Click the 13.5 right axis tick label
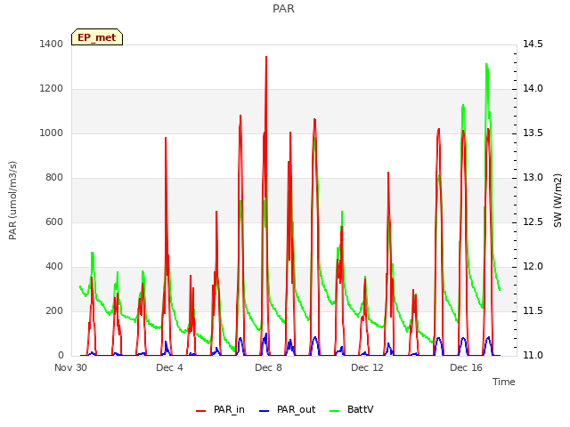570x427 pixels. point(533,133)
